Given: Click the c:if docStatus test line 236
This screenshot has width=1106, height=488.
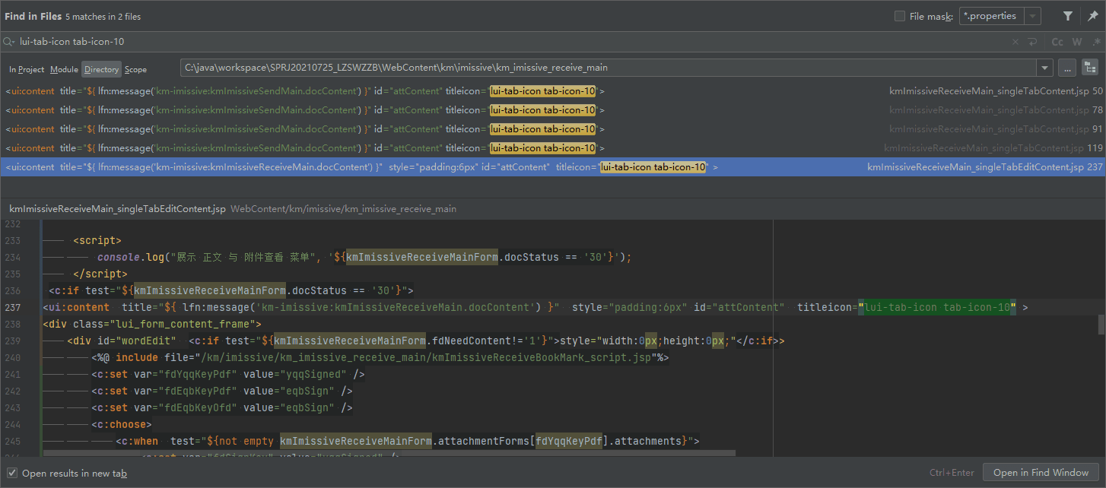Looking at the screenshot, I should tap(231, 290).
